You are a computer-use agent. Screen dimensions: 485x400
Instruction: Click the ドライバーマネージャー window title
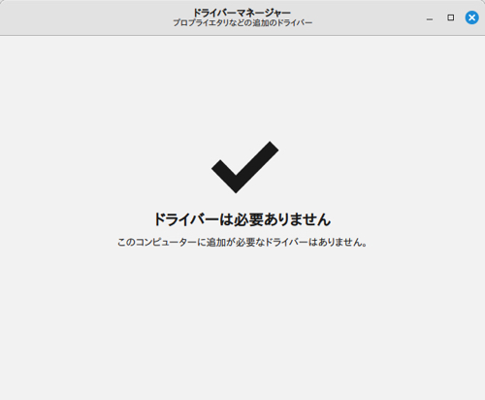(242, 13)
